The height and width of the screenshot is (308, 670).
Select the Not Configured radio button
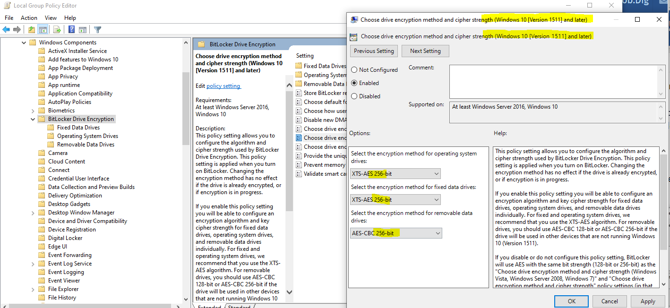click(x=354, y=70)
